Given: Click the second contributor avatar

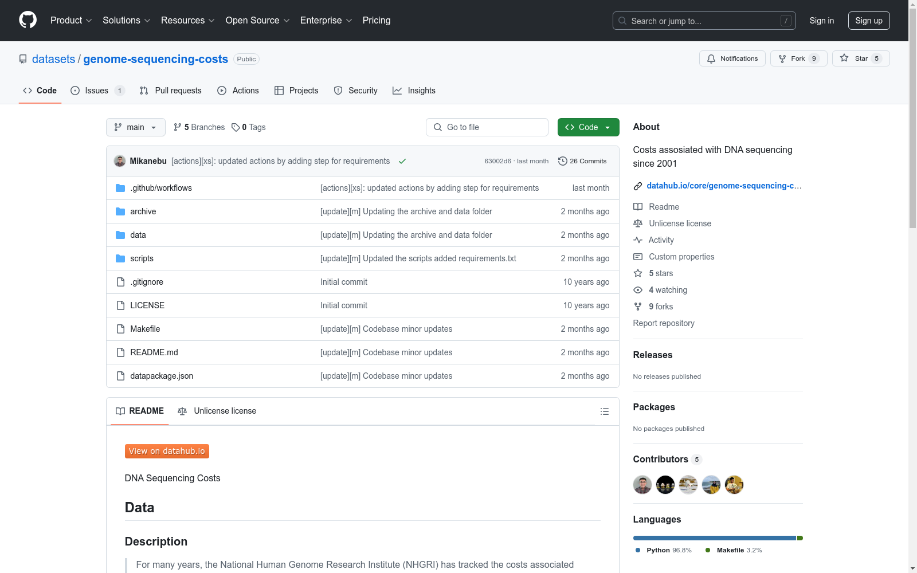Looking at the screenshot, I should (x=665, y=485).
